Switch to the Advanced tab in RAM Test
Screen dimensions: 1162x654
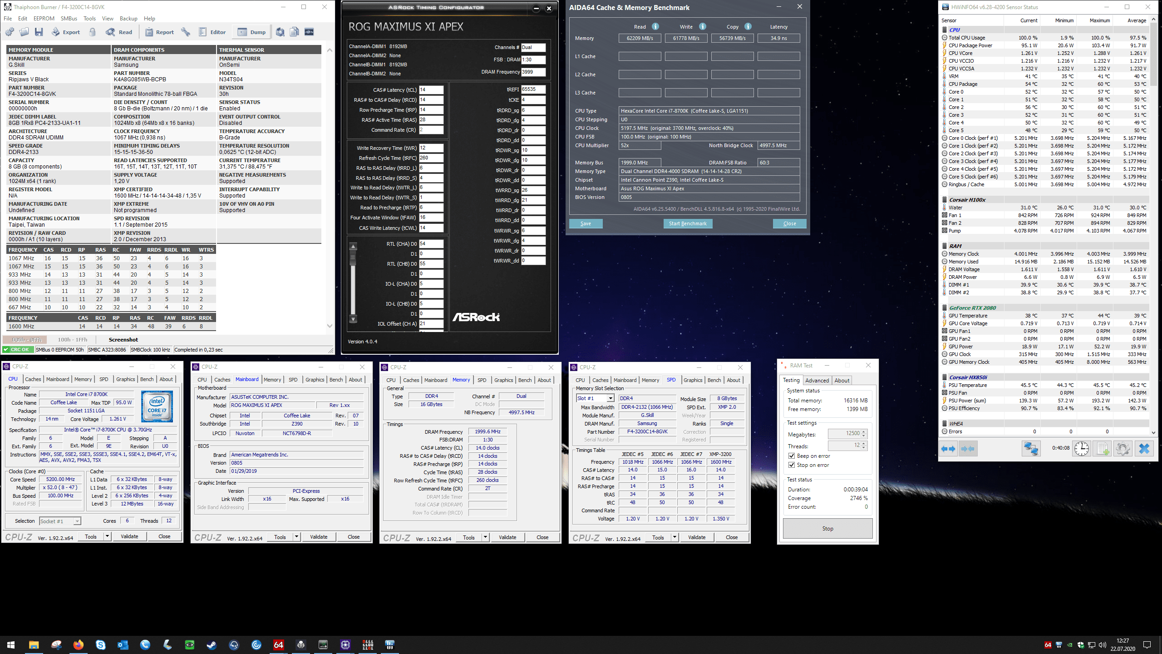coord(817,381)
